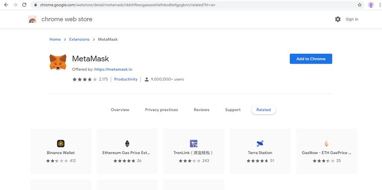Follow the https://metamask.io link
This screenshot has height=190, width=382.
coord(113,70)
